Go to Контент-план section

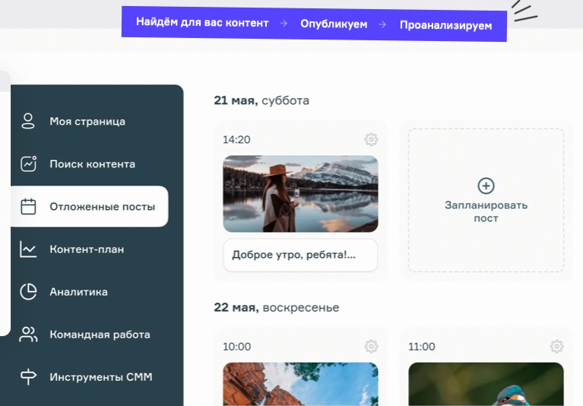click(x=87, y=249)
